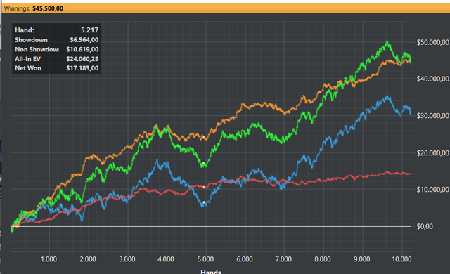Click the 10.000 x-axis tick label

coord(401,259)
